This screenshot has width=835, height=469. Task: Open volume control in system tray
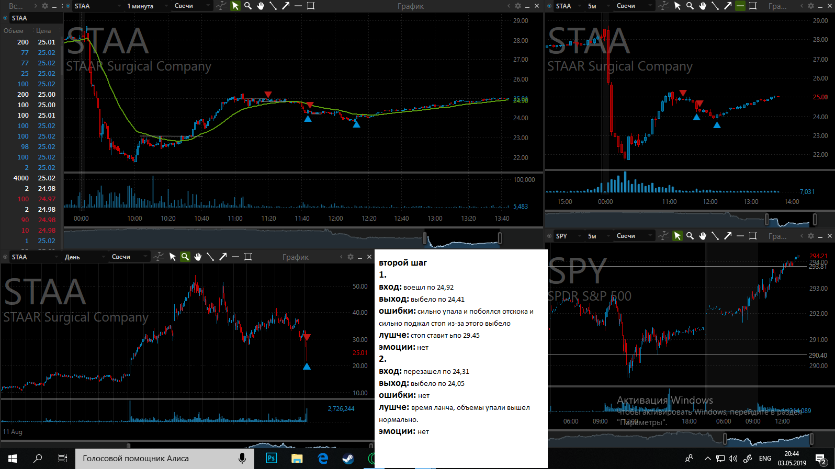pos(732,459)
